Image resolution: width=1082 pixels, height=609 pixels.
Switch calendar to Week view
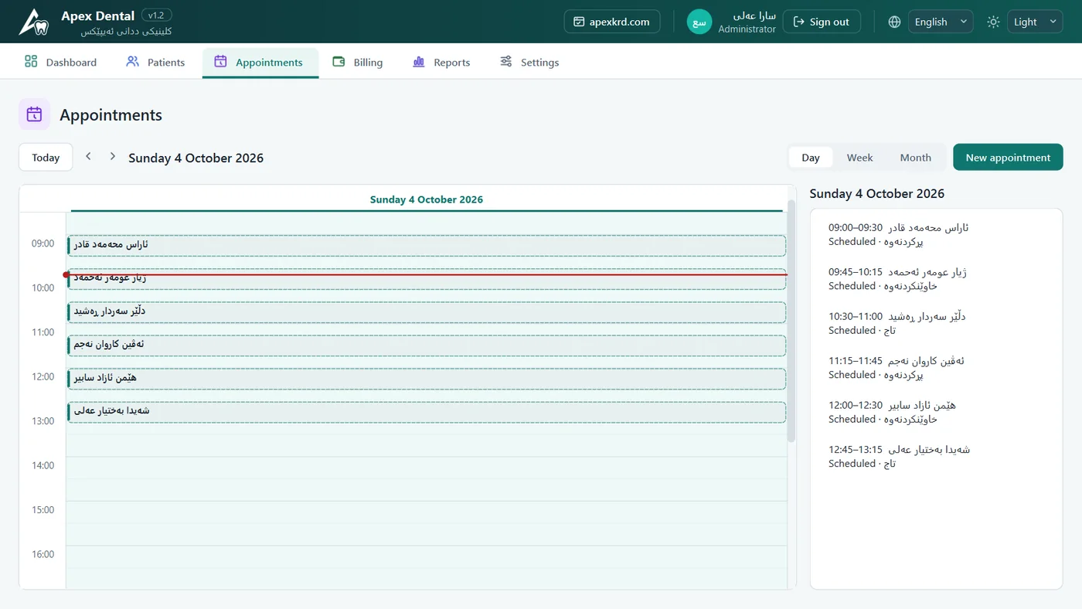[x=859, y=158]
